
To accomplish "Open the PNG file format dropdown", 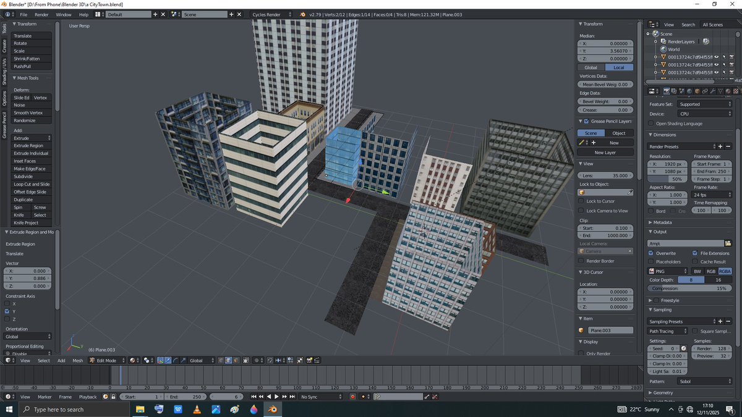I will [x=667, y=271].
